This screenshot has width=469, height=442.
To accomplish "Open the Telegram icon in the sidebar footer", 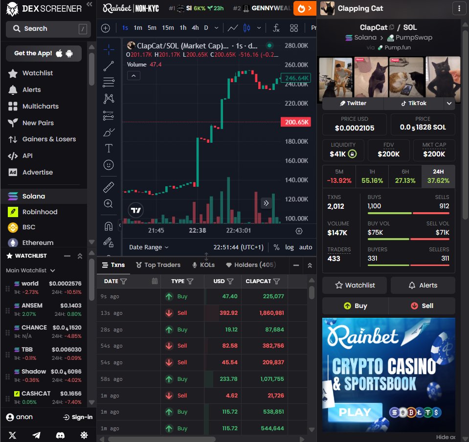I will (x=36, y=435).
